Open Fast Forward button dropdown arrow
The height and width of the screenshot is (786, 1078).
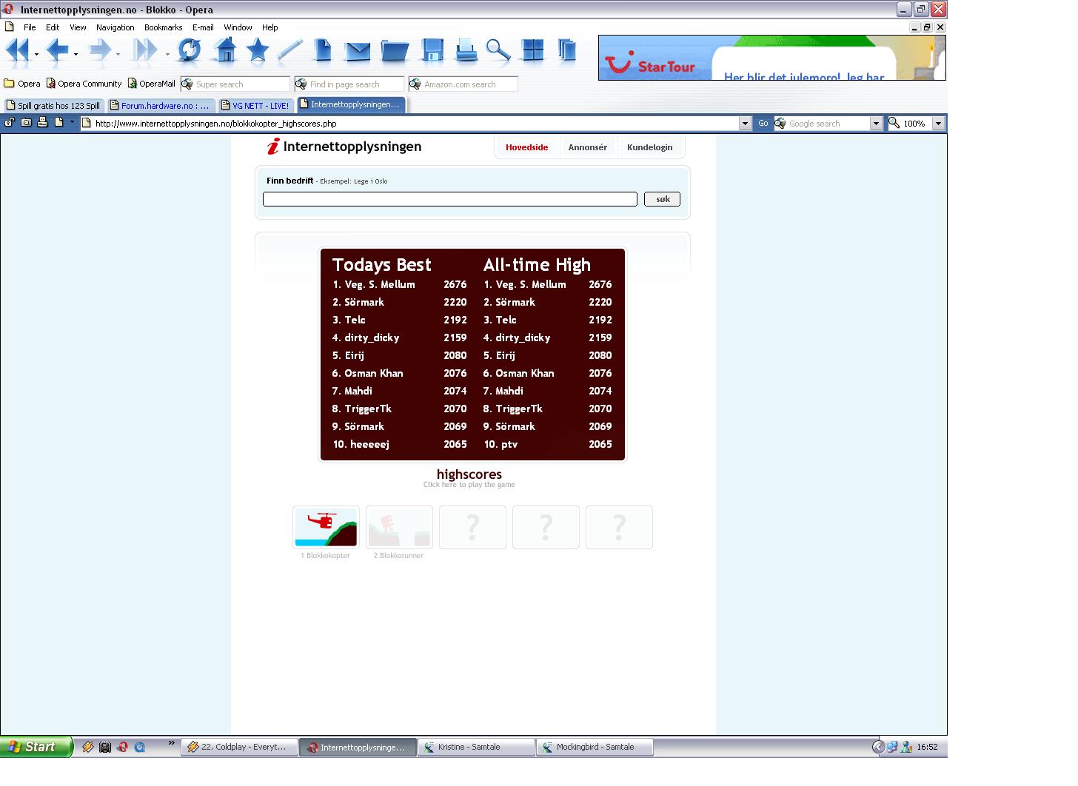[167, 54]
